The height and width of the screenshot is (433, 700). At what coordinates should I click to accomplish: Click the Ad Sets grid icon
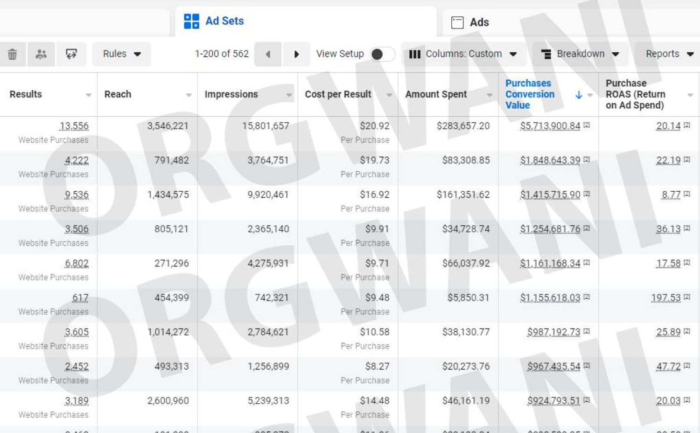tap(191, 21)
